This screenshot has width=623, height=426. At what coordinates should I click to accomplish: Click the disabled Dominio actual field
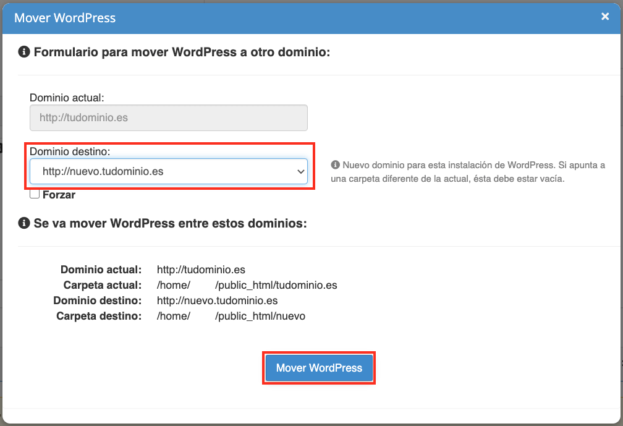coord(169,117)
